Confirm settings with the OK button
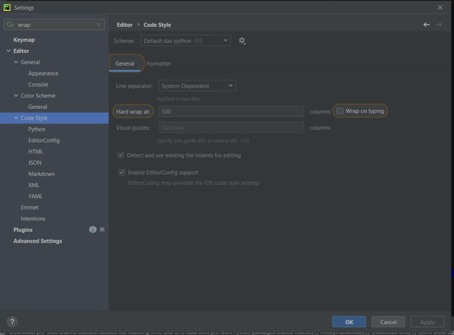The image size is (454, 335). point(348,321)
